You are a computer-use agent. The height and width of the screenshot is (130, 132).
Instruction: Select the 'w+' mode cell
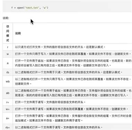8,109
